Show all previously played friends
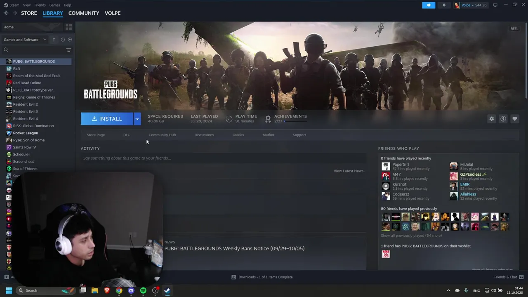 pos(411,236)
